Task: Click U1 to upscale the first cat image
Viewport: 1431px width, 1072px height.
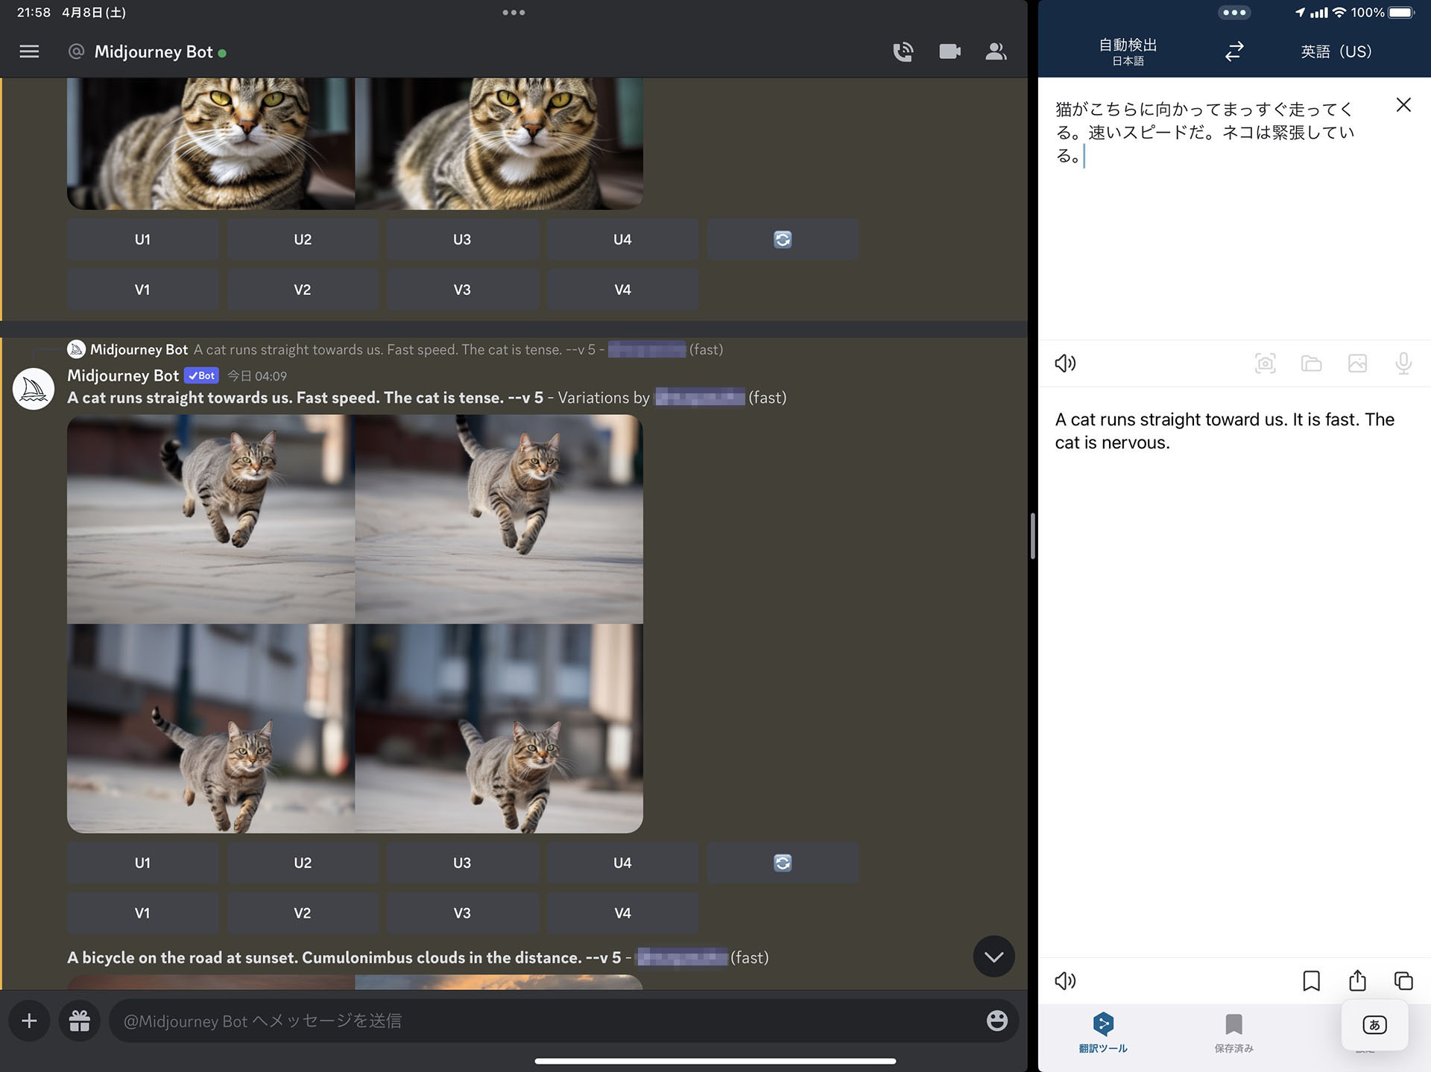Action: point(142,862)
